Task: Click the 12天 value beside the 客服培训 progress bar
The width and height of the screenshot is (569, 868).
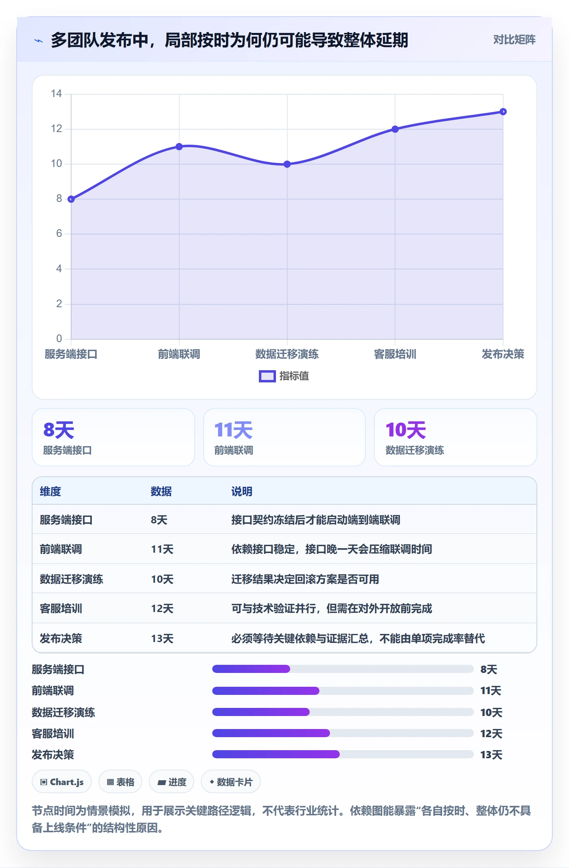Action: (x=491, y=733)
